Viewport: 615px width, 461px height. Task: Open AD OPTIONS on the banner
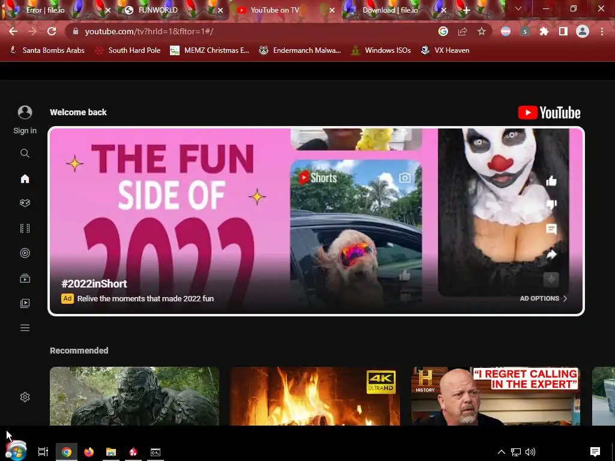[544, 298]
